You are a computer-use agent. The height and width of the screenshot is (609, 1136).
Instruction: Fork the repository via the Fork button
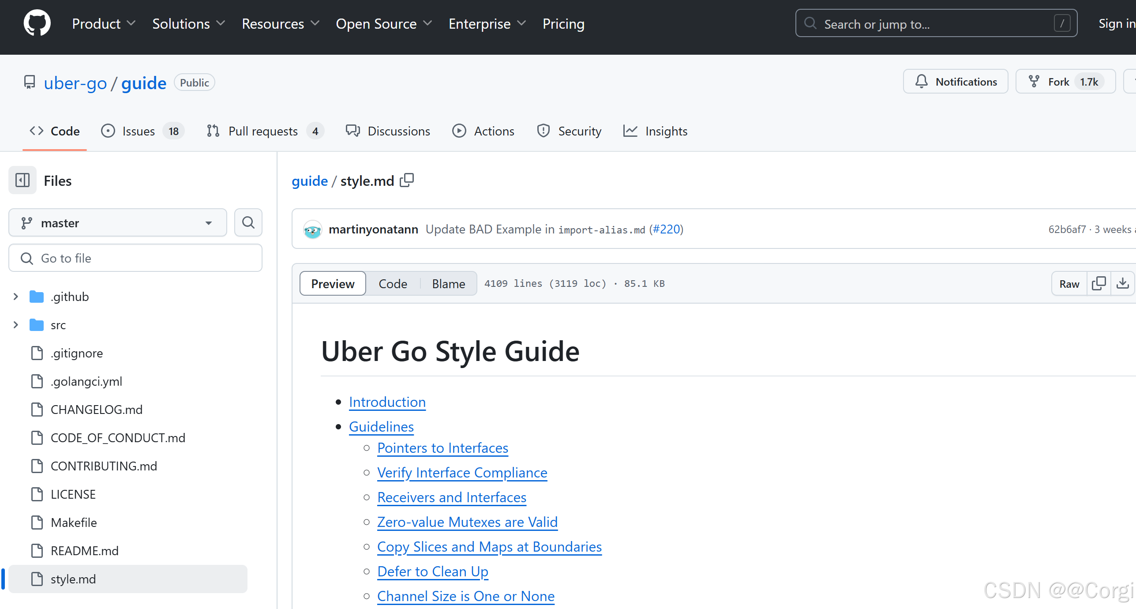[1058, 82]
